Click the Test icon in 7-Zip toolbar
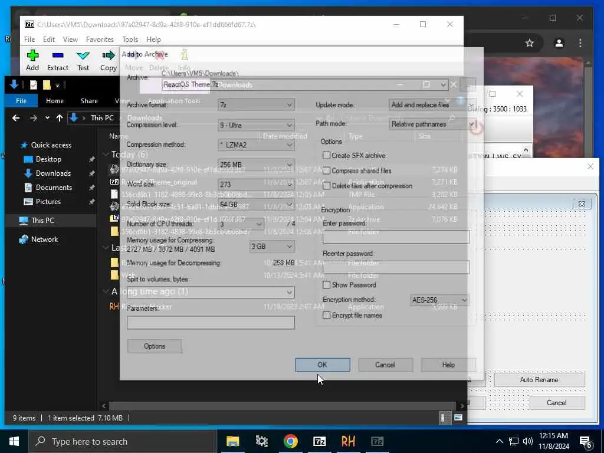This screenshot has width=604, height=453. click(x=83, y=61)
